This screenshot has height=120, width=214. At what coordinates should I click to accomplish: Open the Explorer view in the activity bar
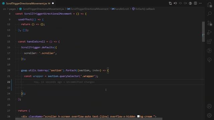[x=209, y=5]
